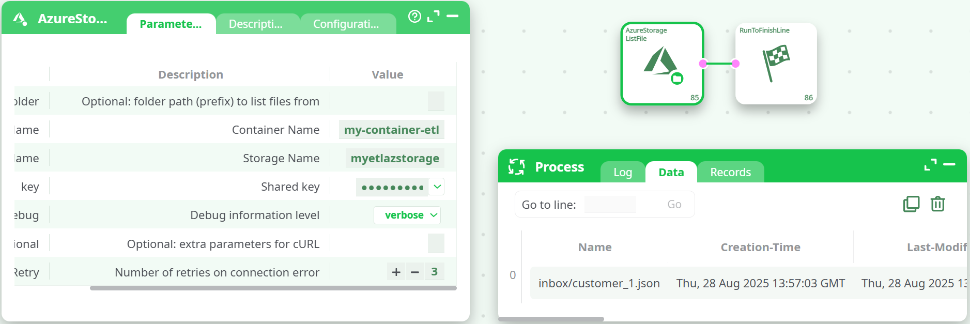Select the RunToFinishLine flag node
Viewport: 970px width, 324px height.
[776, 64]
